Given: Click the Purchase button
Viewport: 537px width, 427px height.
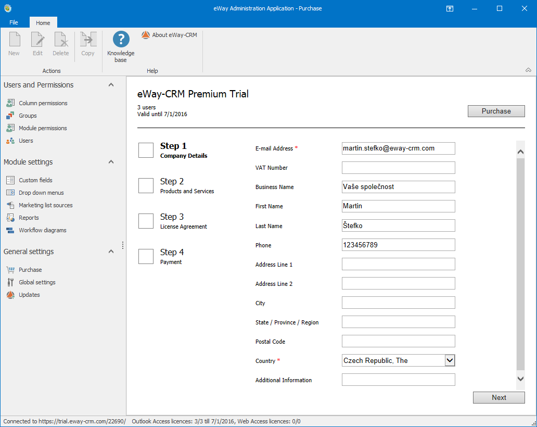Looking at the screenshot, I should [496, 111].
